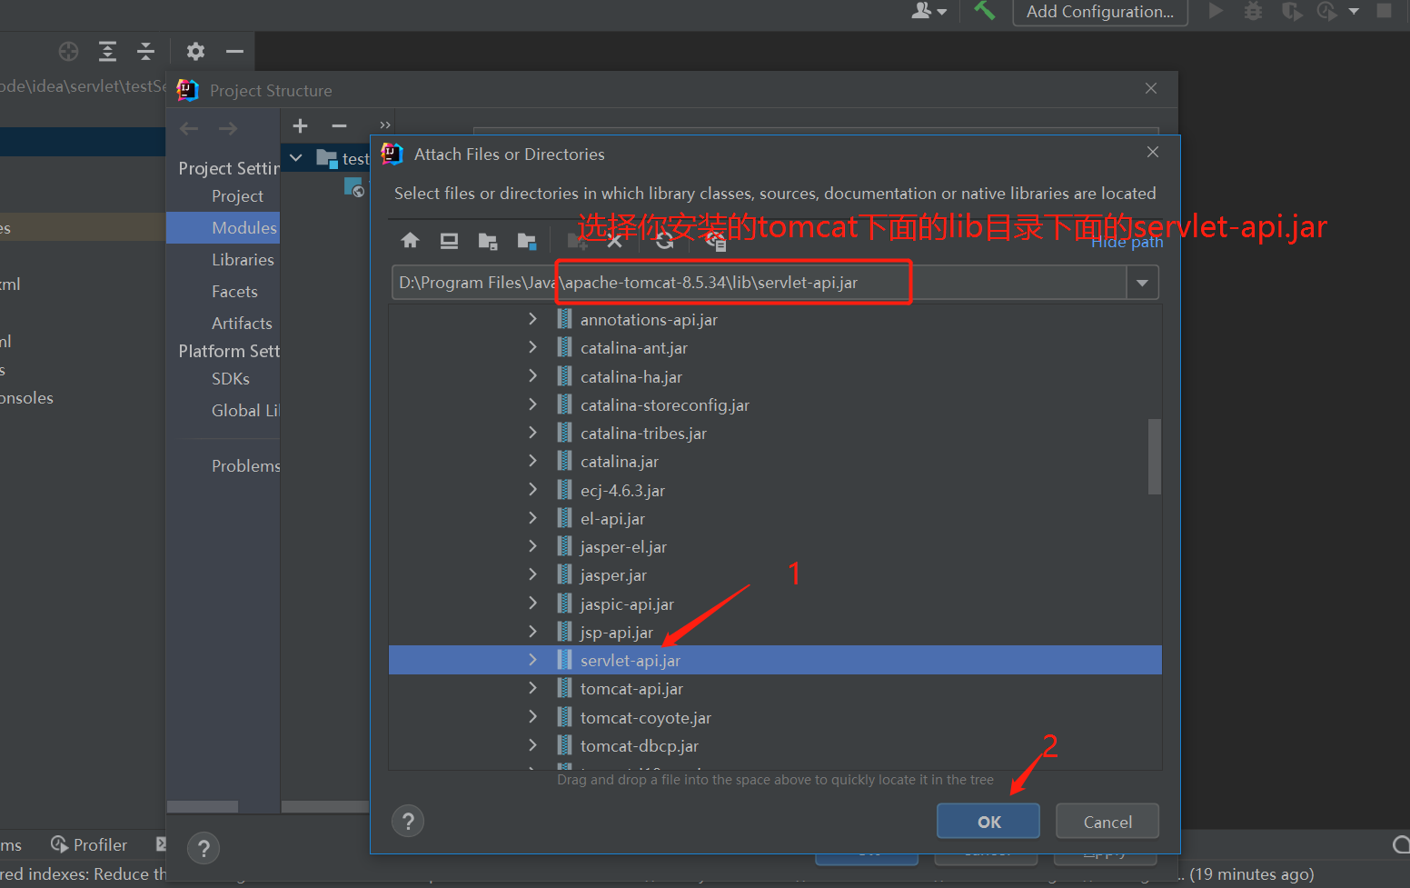Click the search magnifier icon
The width and height of the screenshot is (1410, 888).
(1400, 844)
